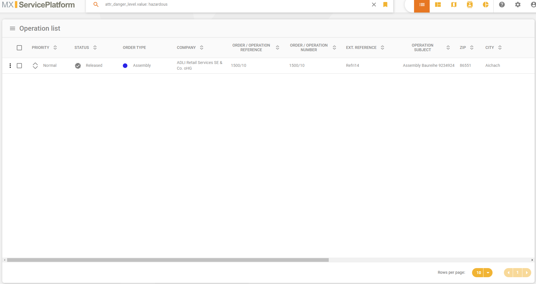This screenshot has height=284, width=536.
Task: Click the Normal priority text
Action: [x=50, y=65]
